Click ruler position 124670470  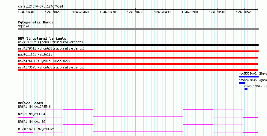tap(108, 12)
